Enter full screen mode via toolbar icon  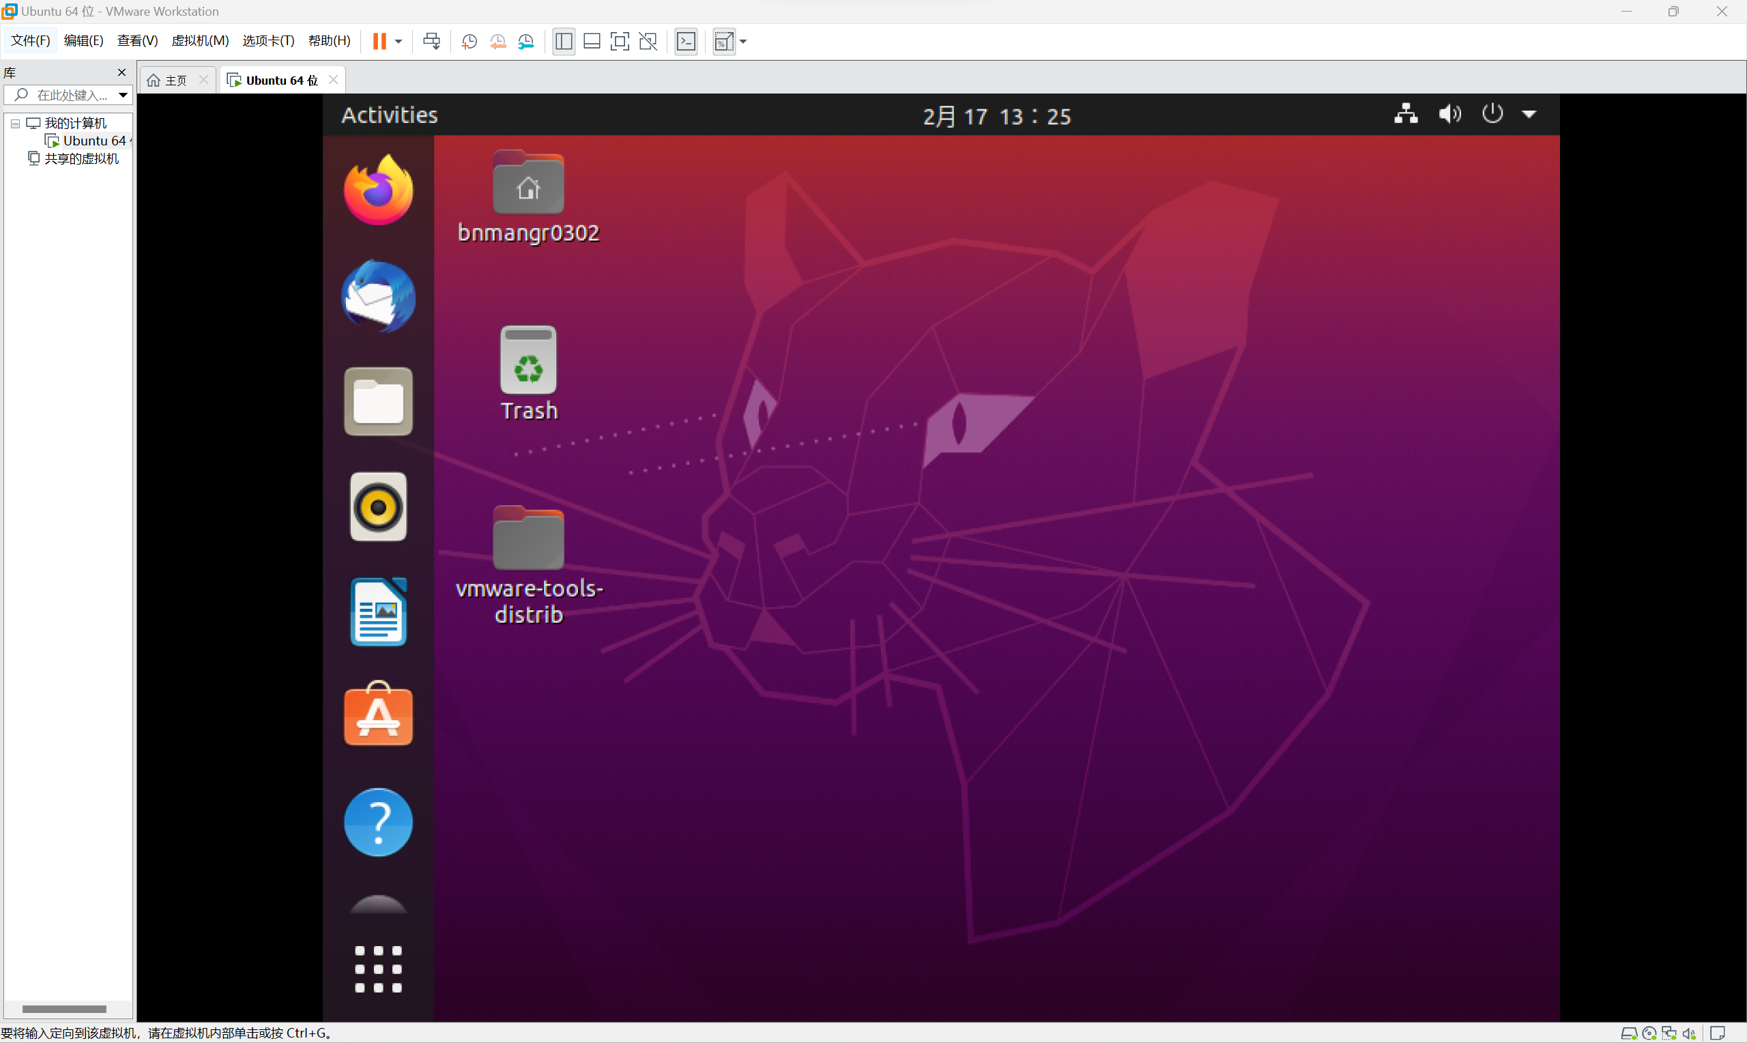click(620, 42)
